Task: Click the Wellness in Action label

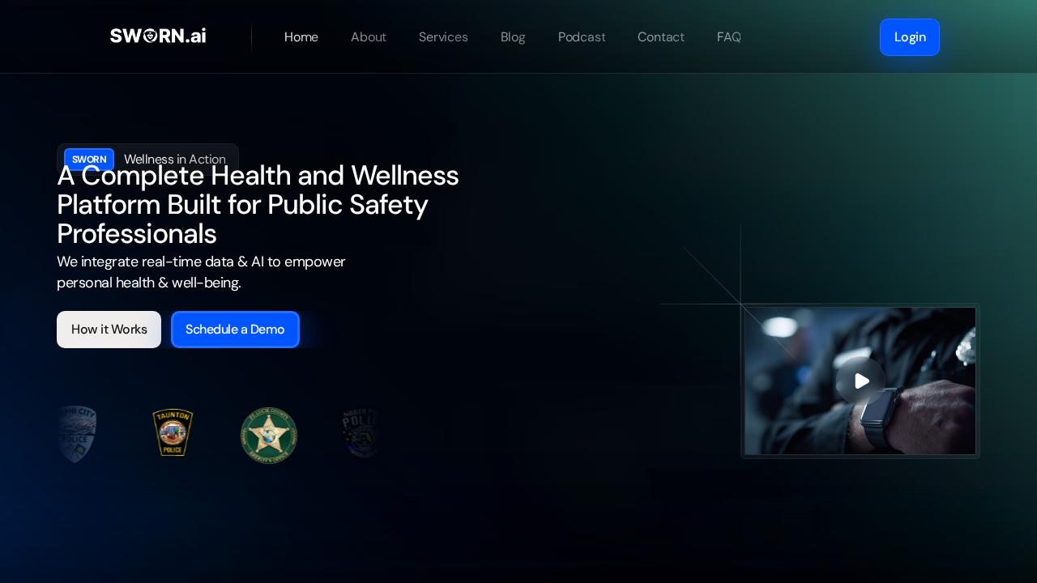Action: (174, 159)
